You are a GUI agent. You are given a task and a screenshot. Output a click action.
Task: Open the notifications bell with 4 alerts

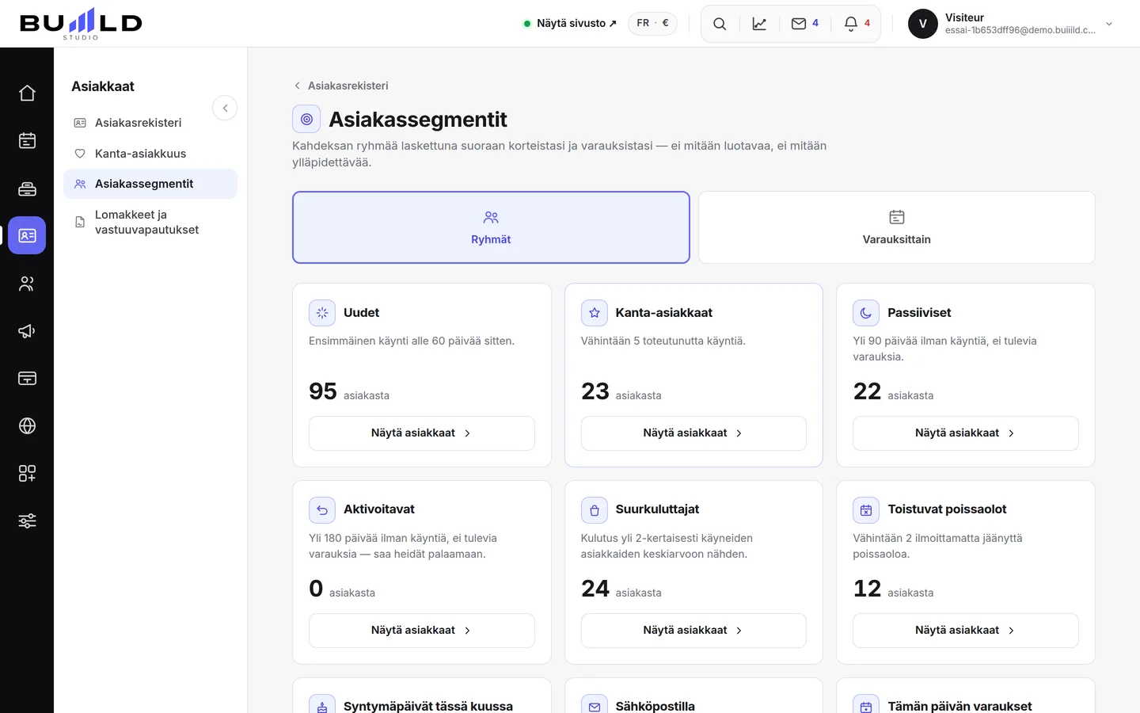[857, 24]
